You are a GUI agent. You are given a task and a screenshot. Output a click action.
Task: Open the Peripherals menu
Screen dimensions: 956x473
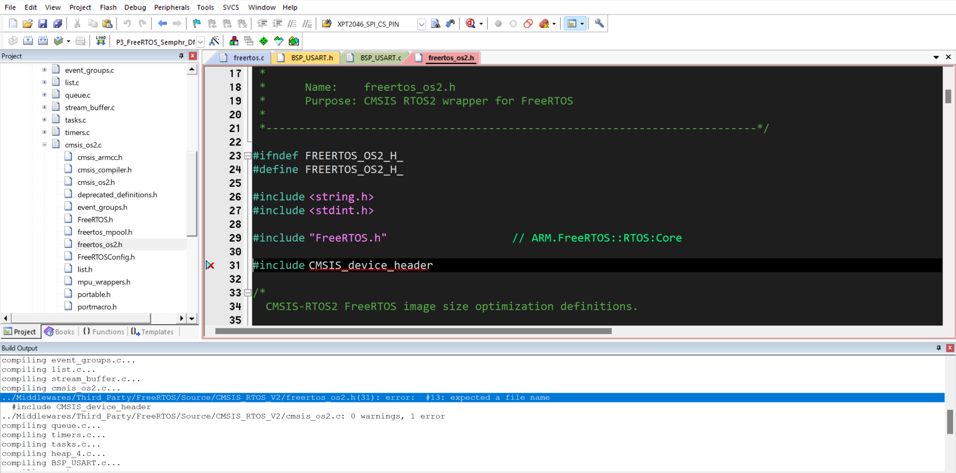pos(172,7)
